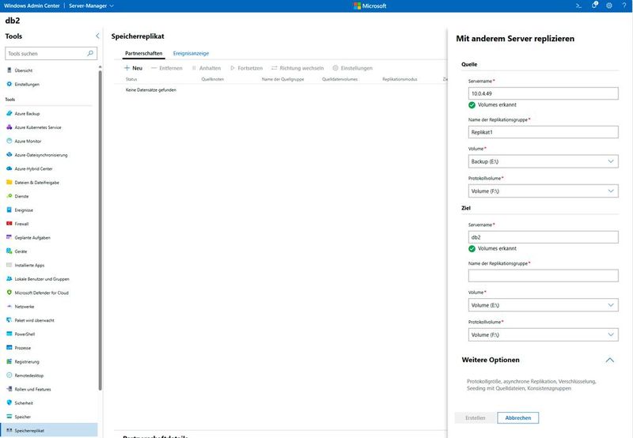Sort by the Replikationsmodus column header
The height and width of the screenshot is (438, 633).
(x=400, y=79)
